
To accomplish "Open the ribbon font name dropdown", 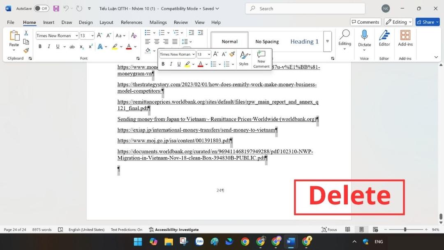I will coord(76,36).
